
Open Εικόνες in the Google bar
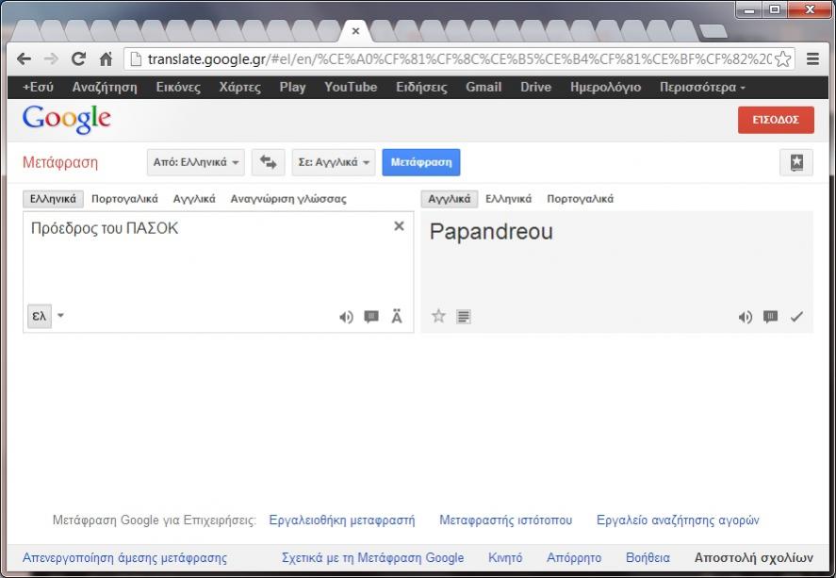[178, 87]
